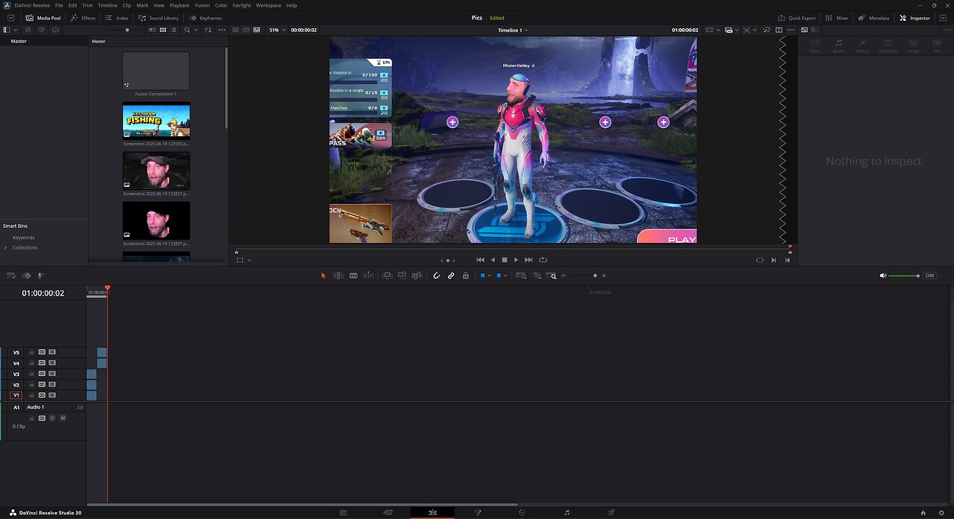Click Quick Export button

[x=797, y=18]
